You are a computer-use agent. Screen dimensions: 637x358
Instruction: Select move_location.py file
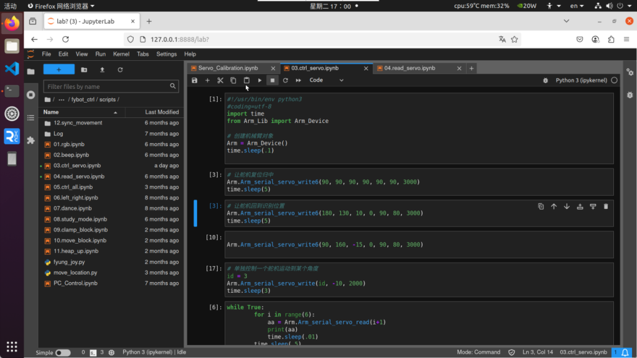75,273
